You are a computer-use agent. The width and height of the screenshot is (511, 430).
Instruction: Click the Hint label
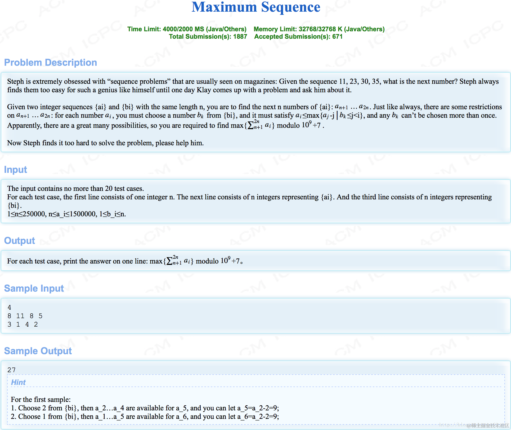pos(18,382)
